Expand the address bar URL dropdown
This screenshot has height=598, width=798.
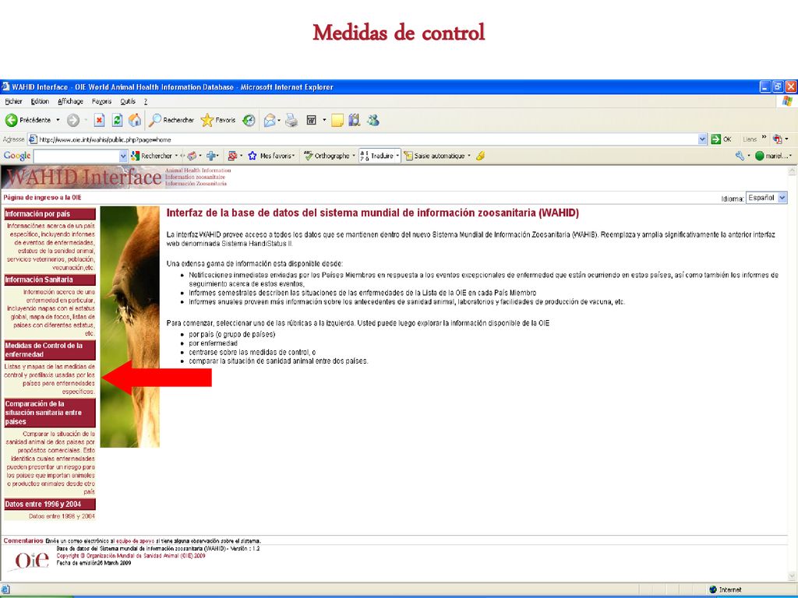pyautogui.click(x=702, y=139)
